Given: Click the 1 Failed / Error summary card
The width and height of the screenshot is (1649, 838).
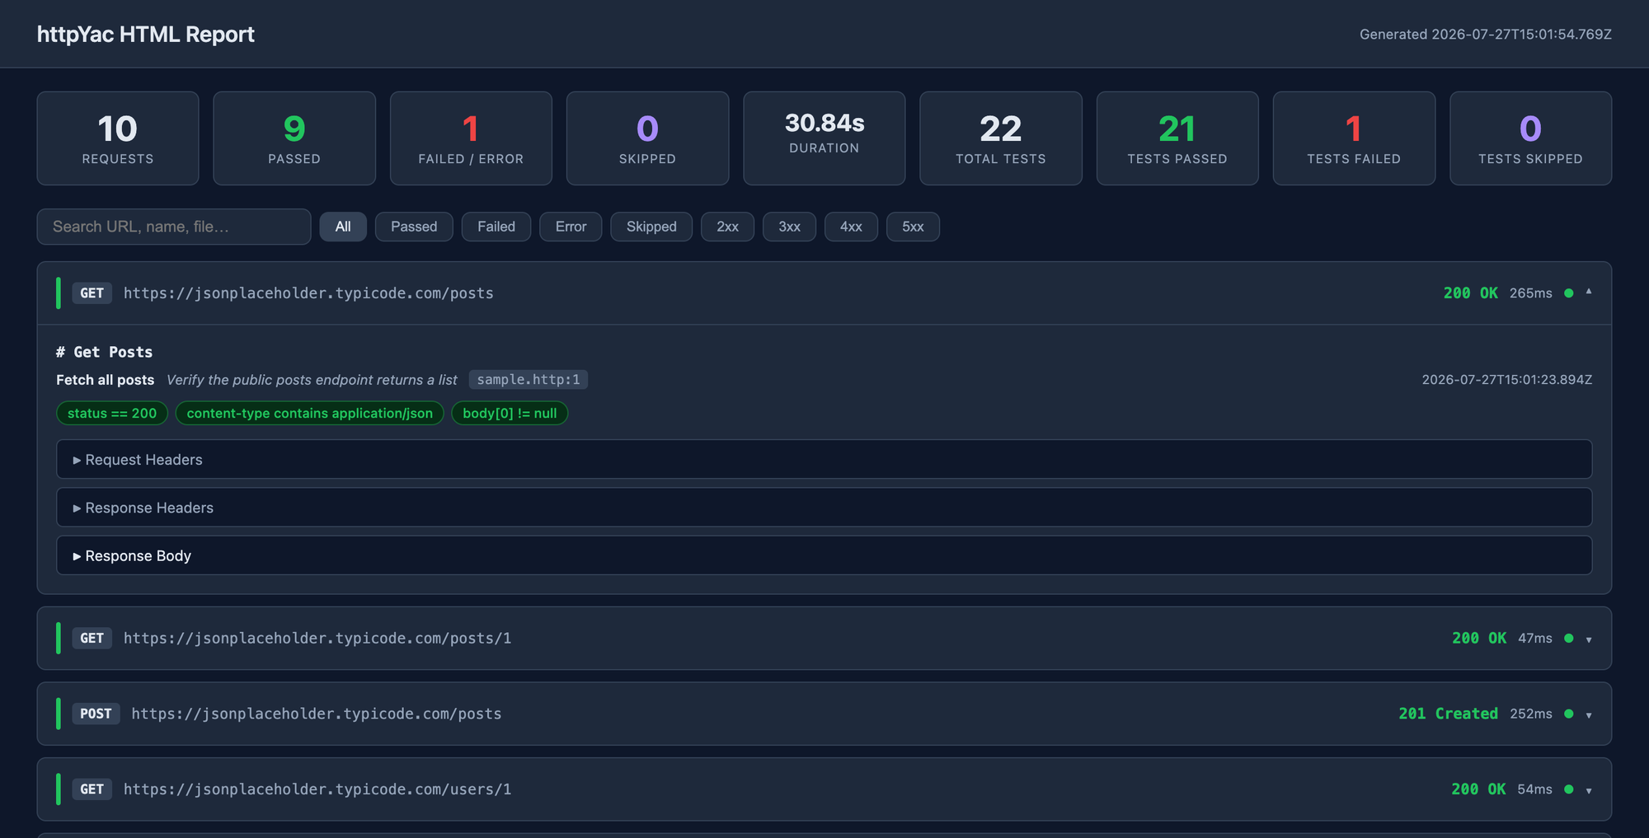Looking at the screenshot, I should point(471,138).
